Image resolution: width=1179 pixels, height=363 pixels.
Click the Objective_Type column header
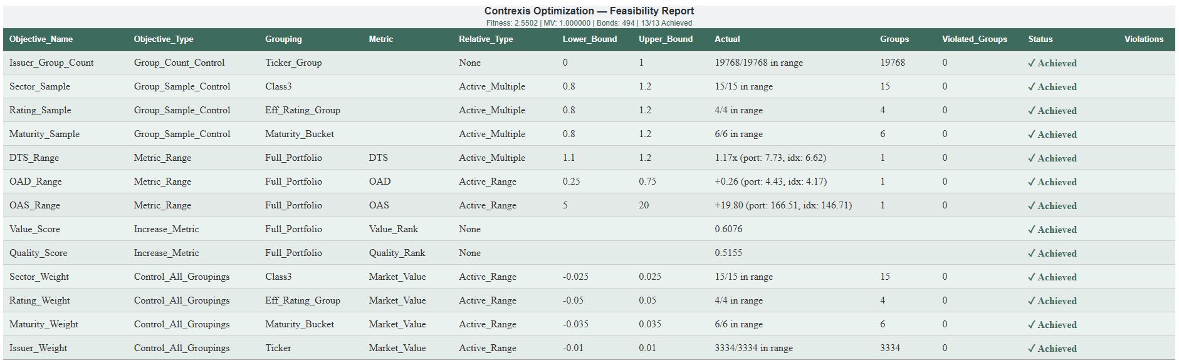coord(164,39)
